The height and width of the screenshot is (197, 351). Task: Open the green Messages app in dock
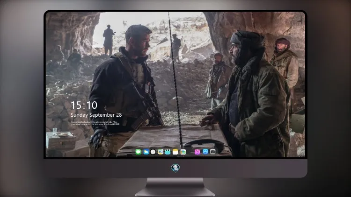[x=138, y=152]
